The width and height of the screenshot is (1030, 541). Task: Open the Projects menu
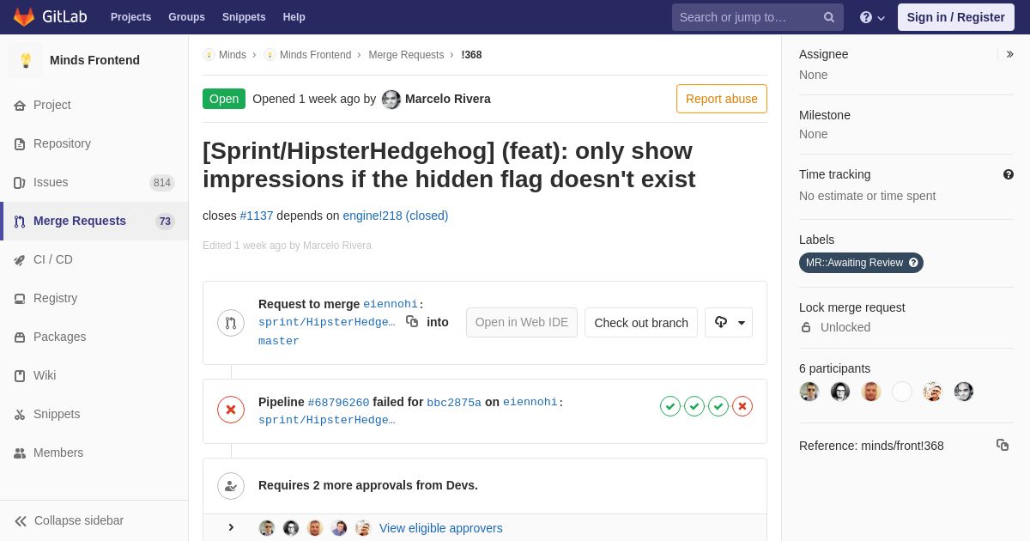coord(130,17)
